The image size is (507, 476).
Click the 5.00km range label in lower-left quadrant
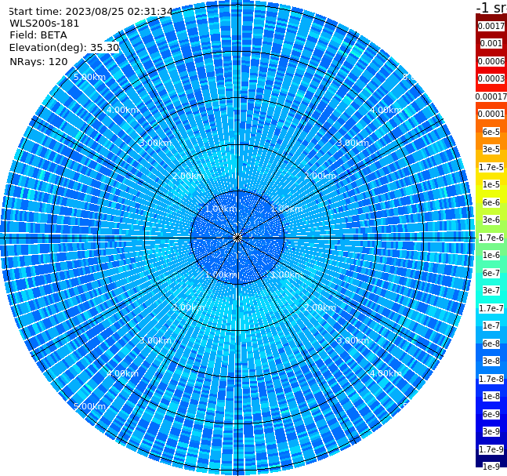click(89, 406)
